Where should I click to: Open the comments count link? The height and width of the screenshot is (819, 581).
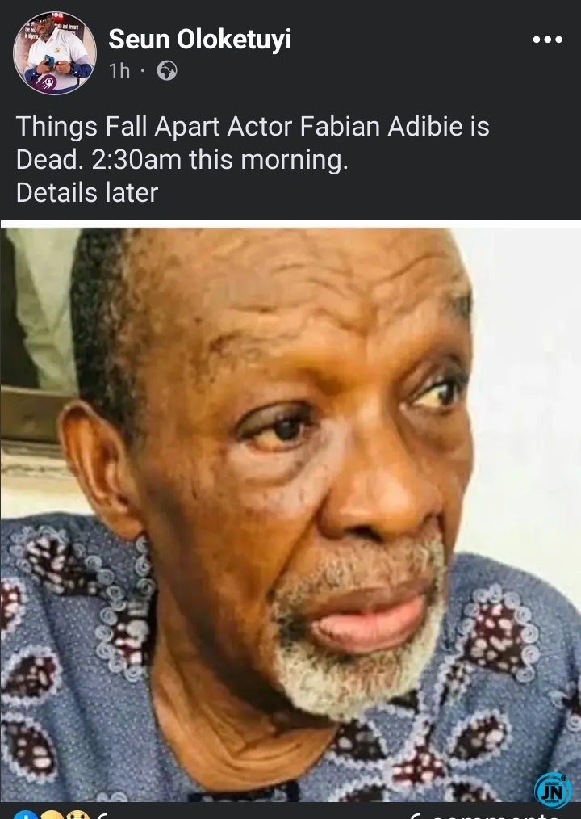click(x=486, y=815)
